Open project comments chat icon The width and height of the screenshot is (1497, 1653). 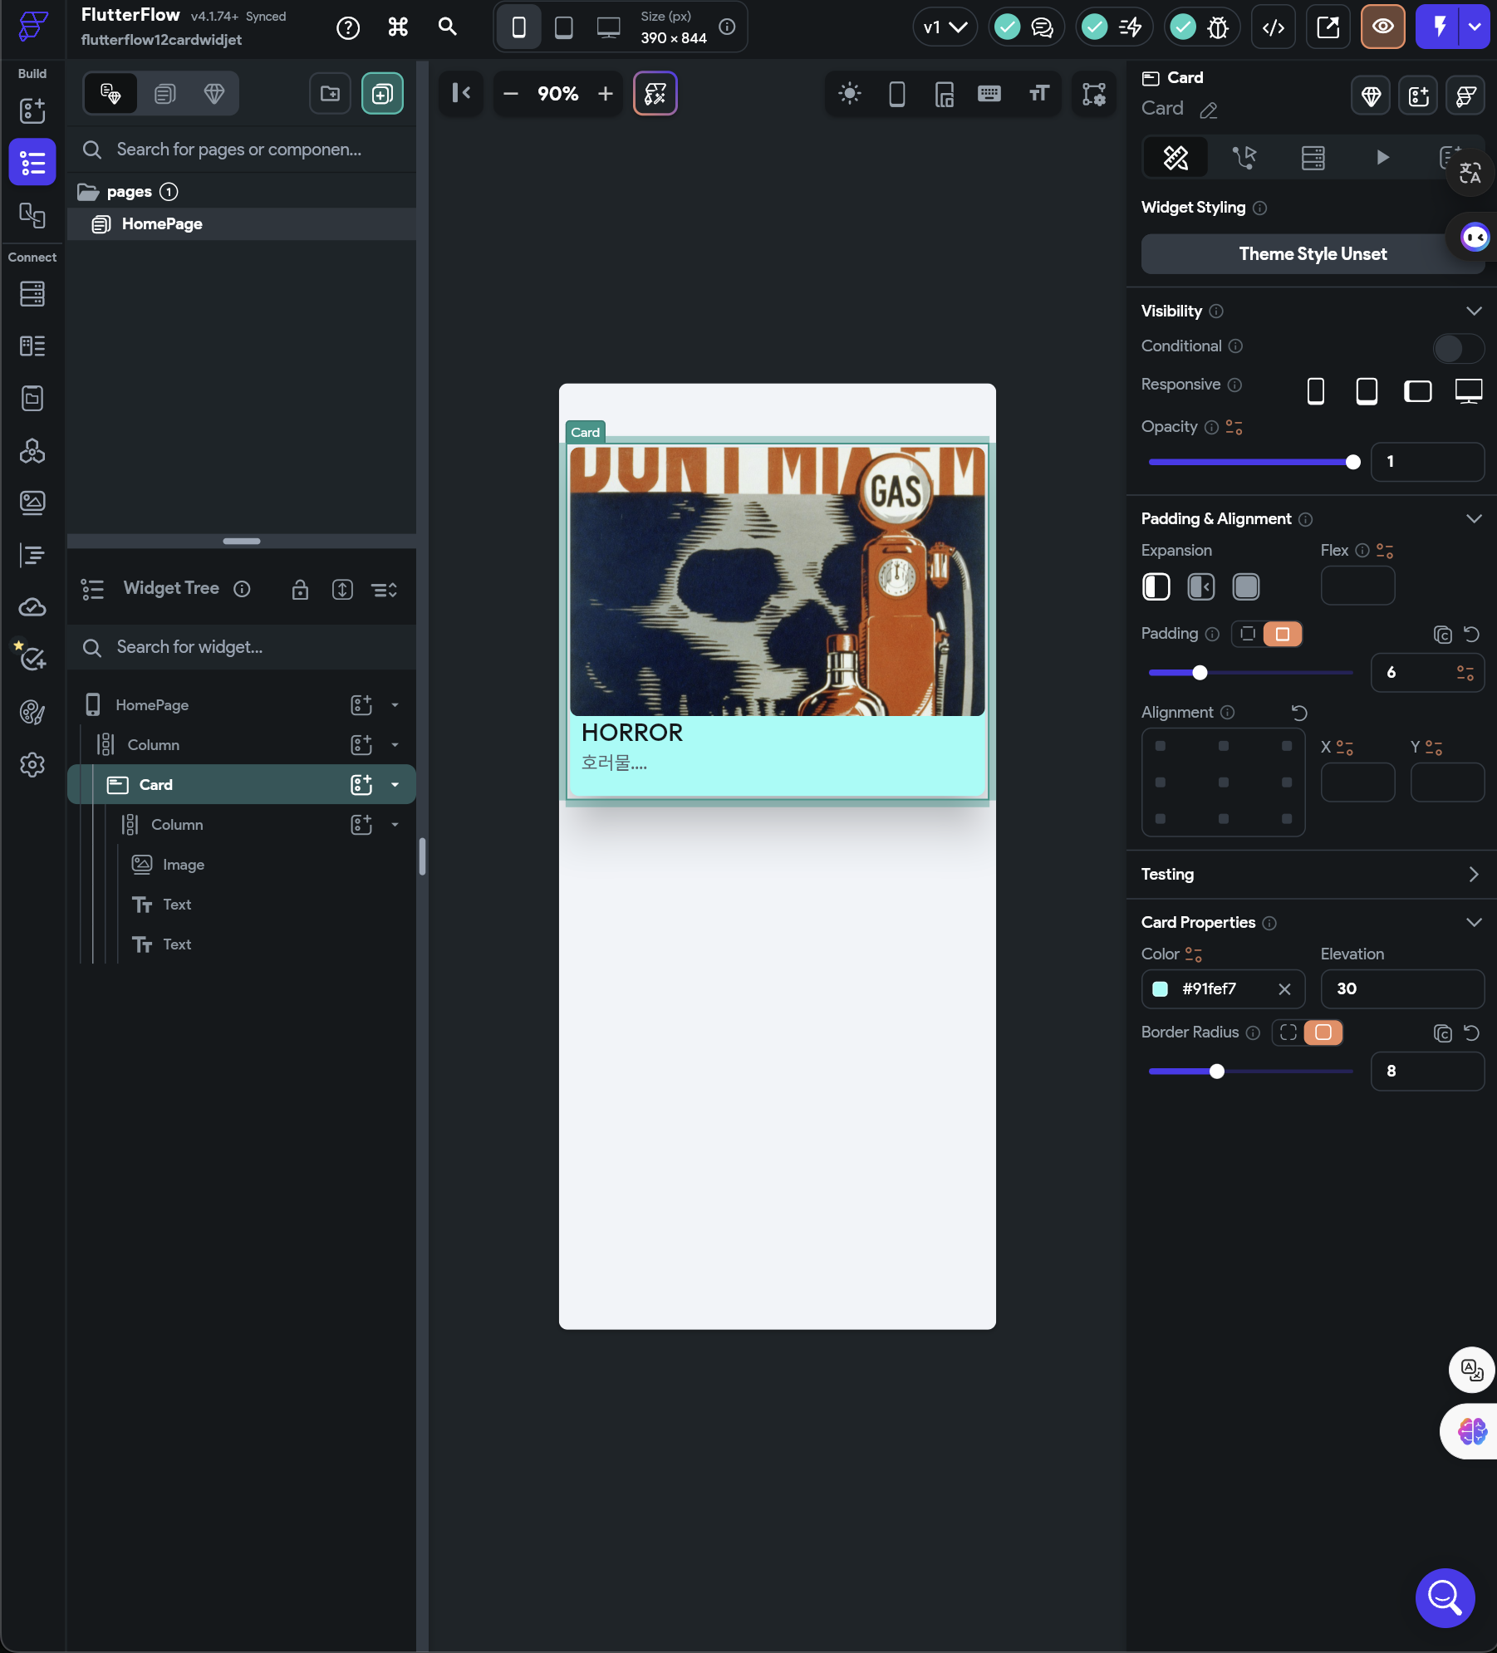[x=1042, y=27]
